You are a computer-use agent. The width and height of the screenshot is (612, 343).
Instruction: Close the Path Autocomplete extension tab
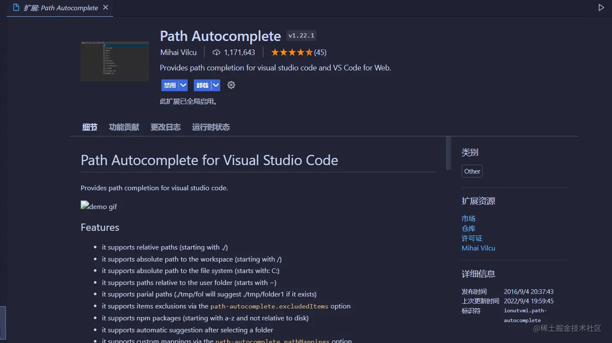(106, 8)
